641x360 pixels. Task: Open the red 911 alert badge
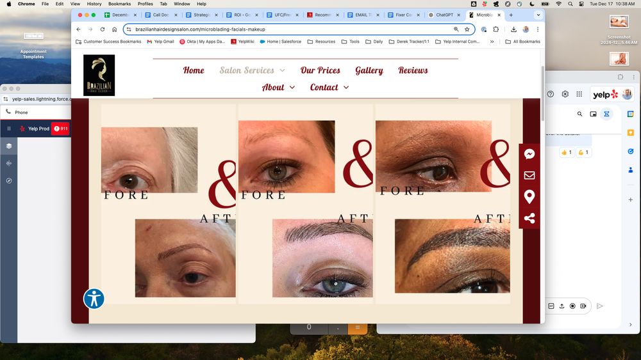(x=61, y=129)
